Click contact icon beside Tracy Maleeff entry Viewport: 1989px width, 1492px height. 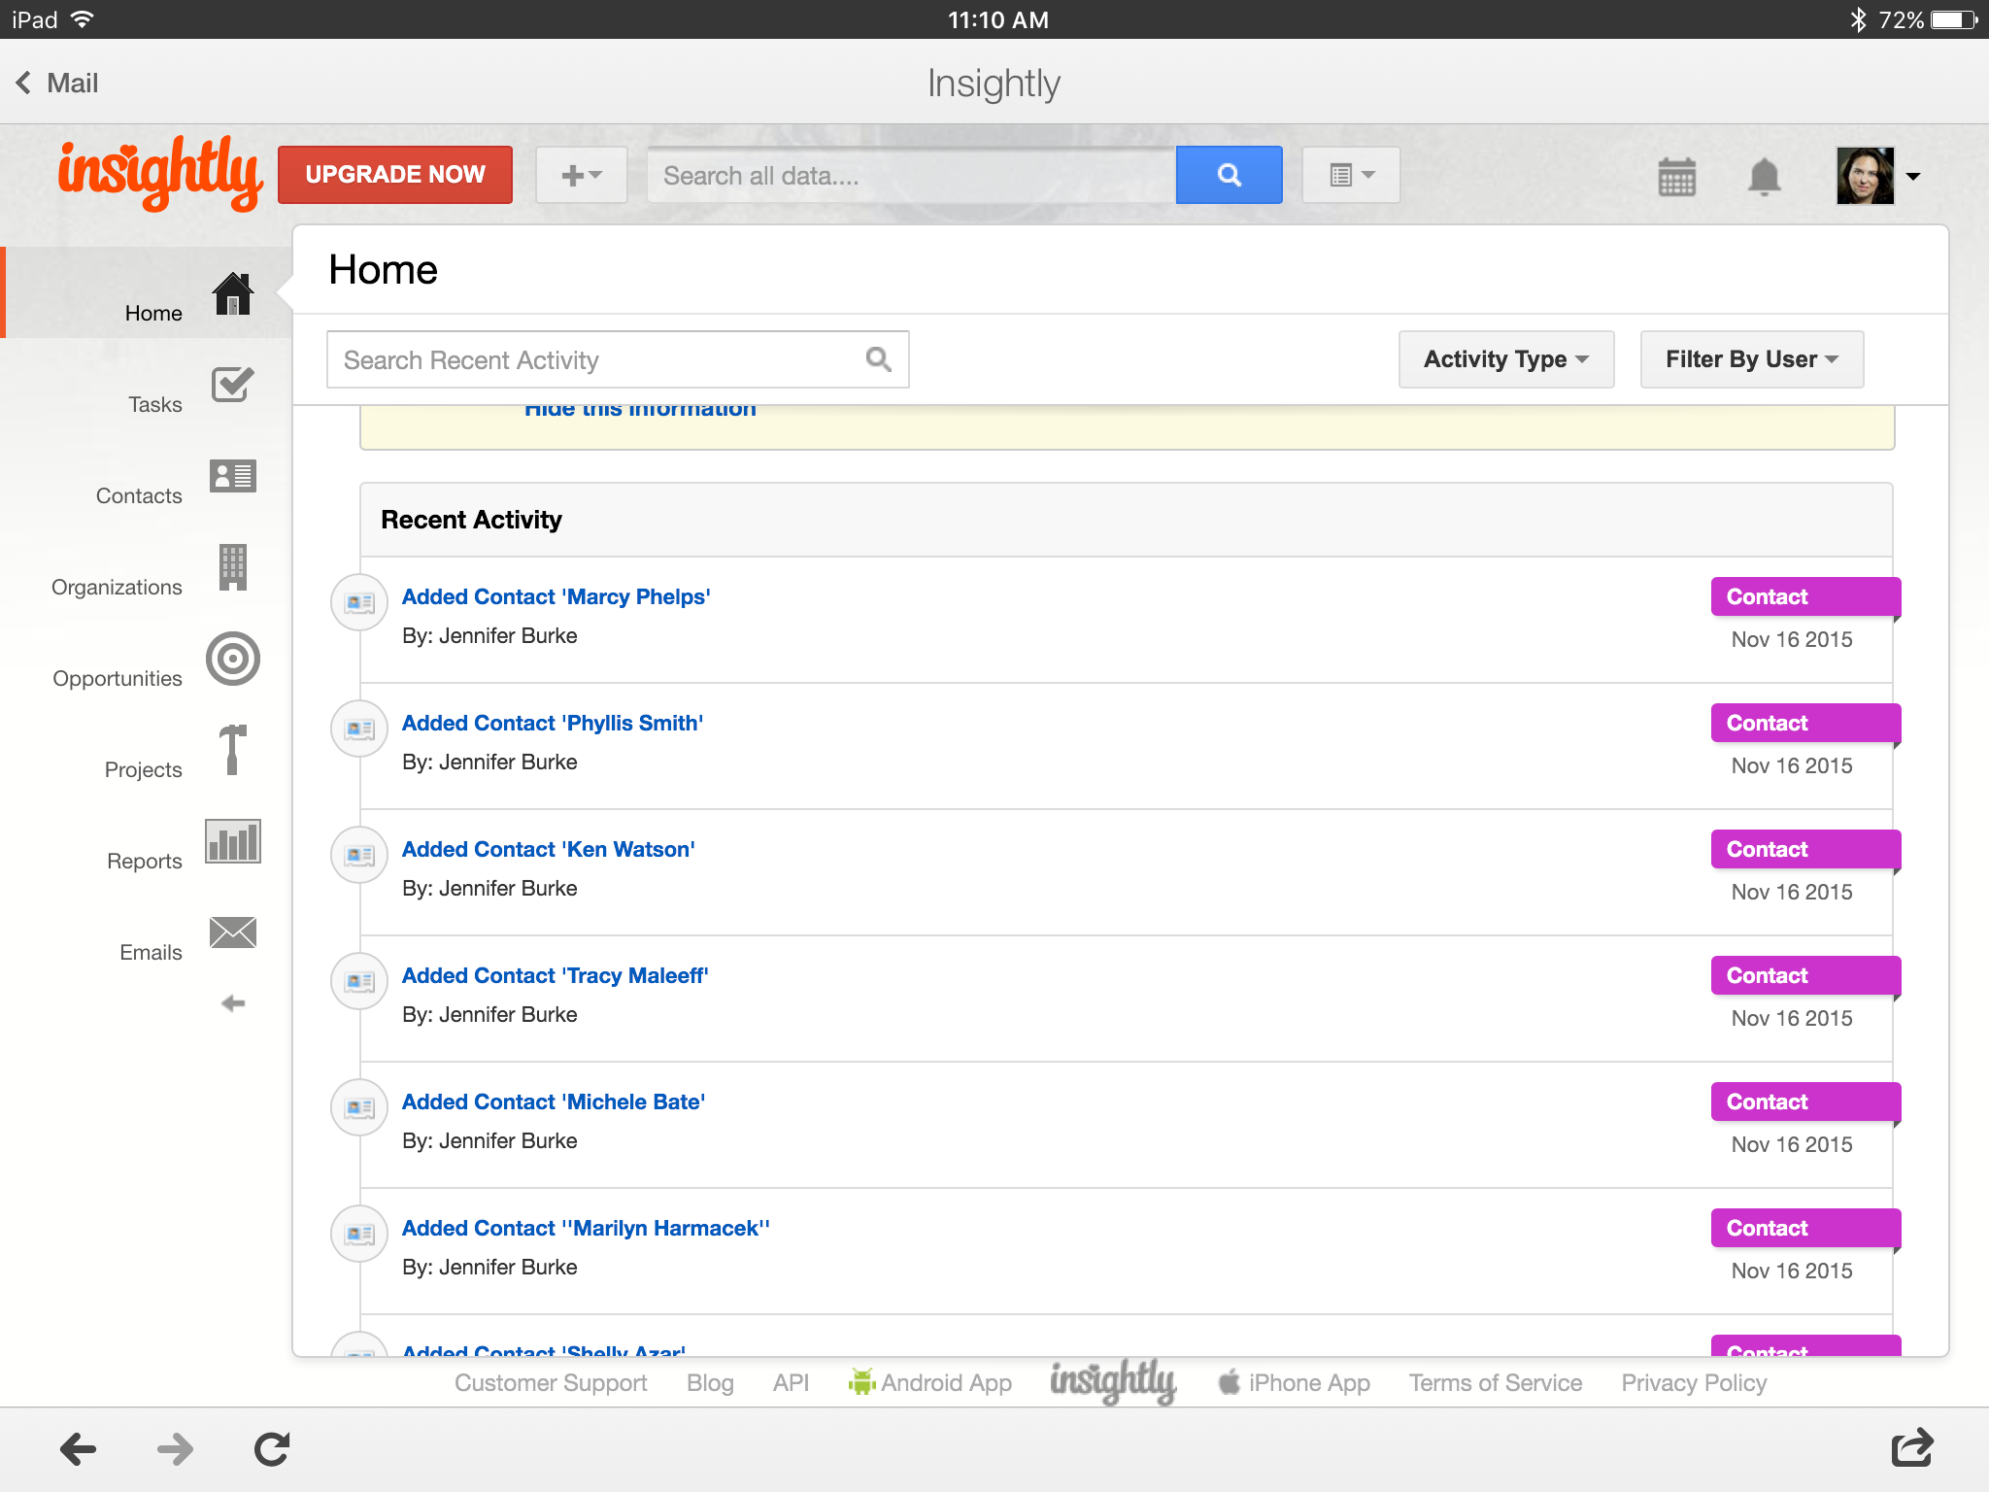pyautogui.click(x=360, y=981)
